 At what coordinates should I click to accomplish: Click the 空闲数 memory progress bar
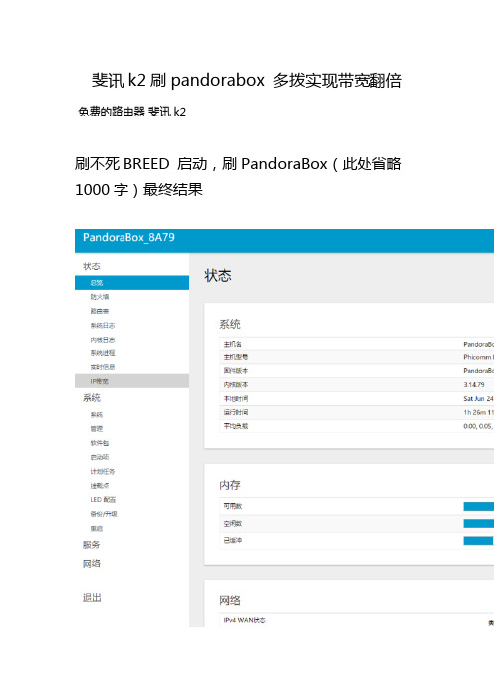pyautogui.click(x=478, y=523)
